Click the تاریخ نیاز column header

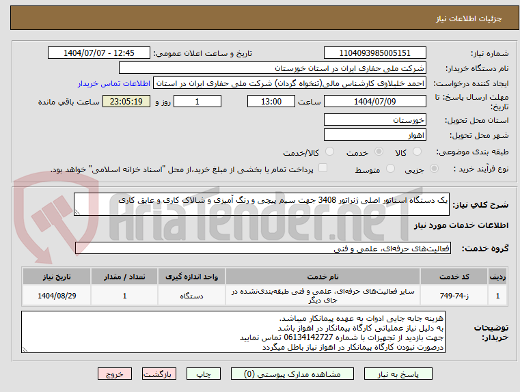click(x=57, y=277)
